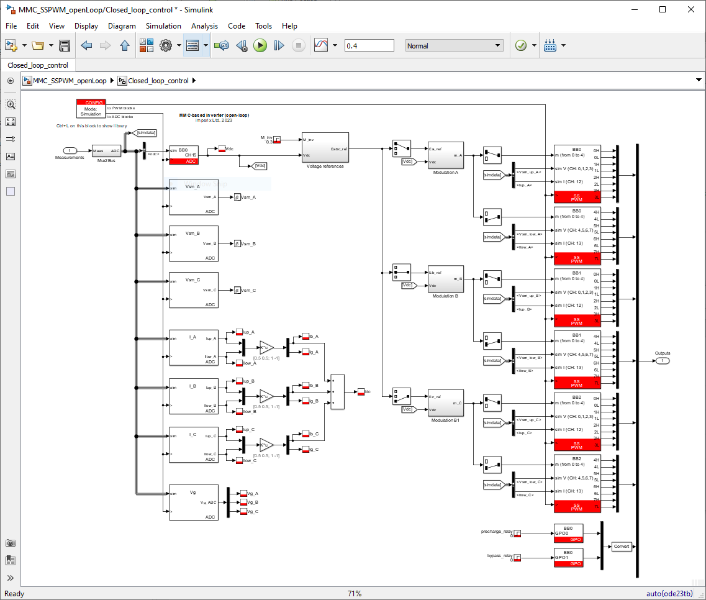
Task: Click the Zoom In tool in left palette
Action: tap(11, 105)
